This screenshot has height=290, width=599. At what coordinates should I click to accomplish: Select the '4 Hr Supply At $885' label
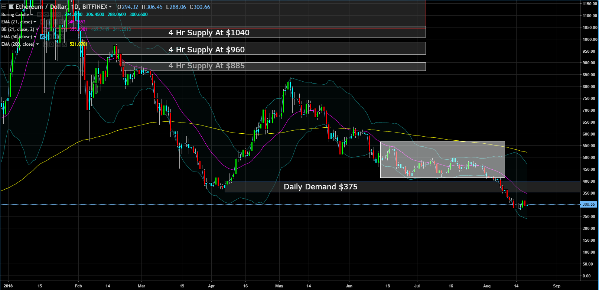tap(206, 66)
